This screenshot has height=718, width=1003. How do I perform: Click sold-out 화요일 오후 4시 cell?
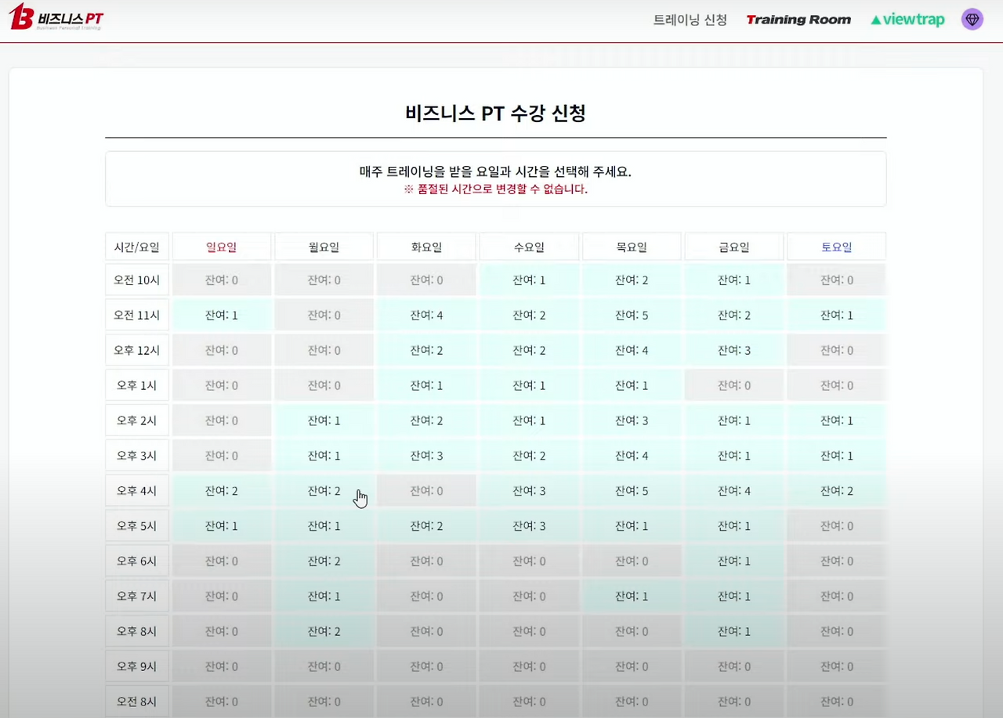(x=426, y=491)
